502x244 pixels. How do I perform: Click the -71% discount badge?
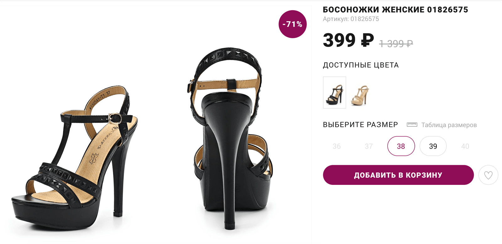click(x=292, y=24)
